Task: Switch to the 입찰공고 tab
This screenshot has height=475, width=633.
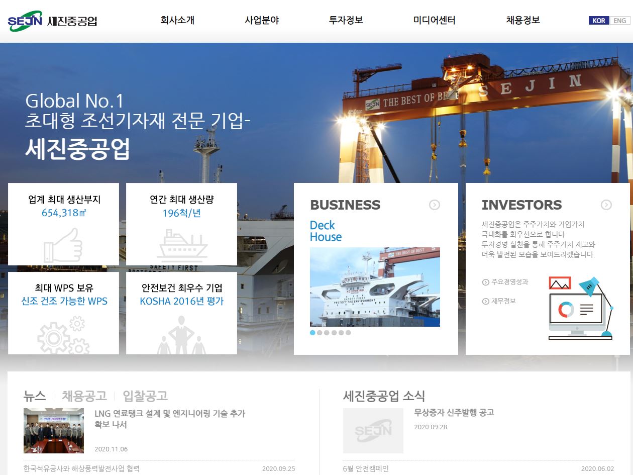Action: click(x=145, y=396)
